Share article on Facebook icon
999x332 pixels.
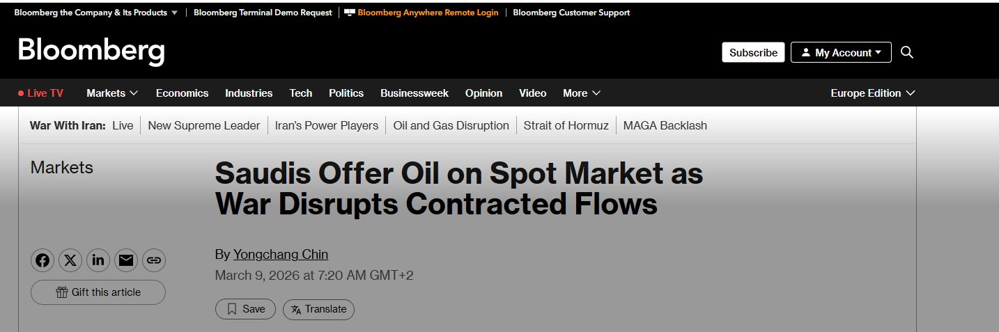(42, 260)
